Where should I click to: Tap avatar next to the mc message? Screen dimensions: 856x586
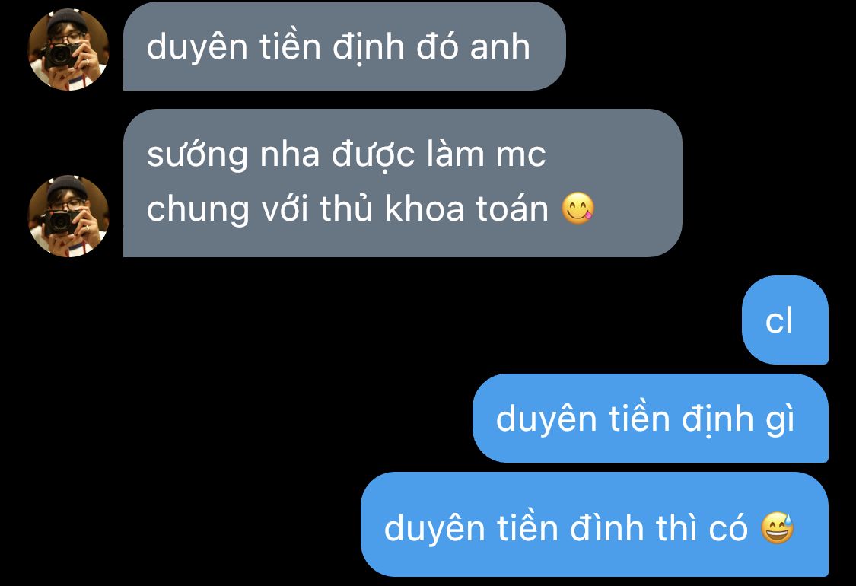68,215
